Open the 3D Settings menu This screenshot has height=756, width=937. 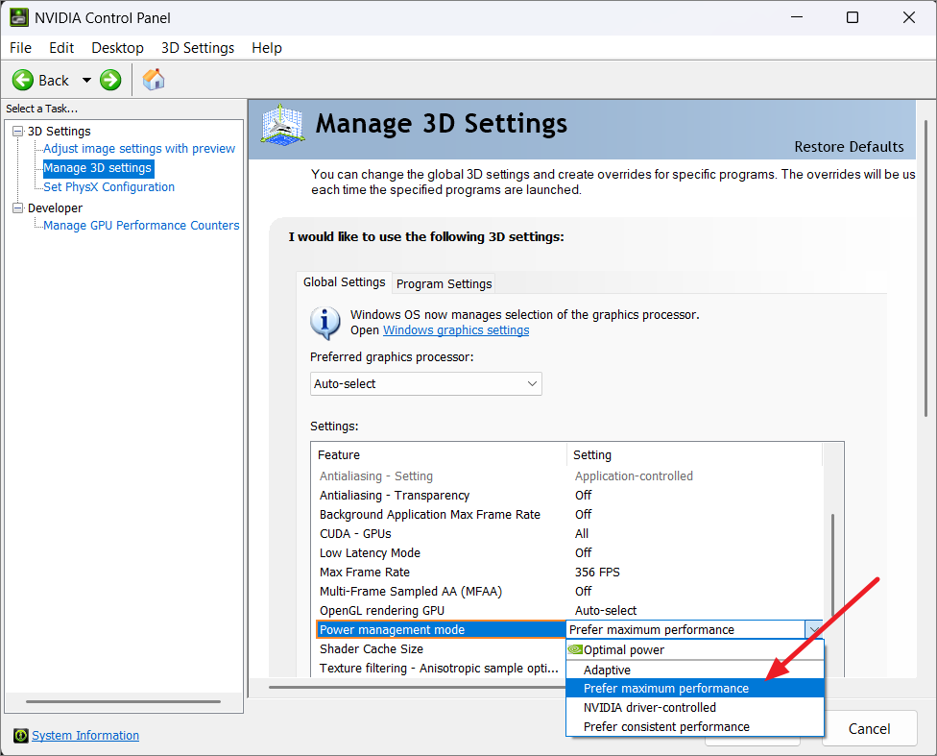[x=198, y=48]
